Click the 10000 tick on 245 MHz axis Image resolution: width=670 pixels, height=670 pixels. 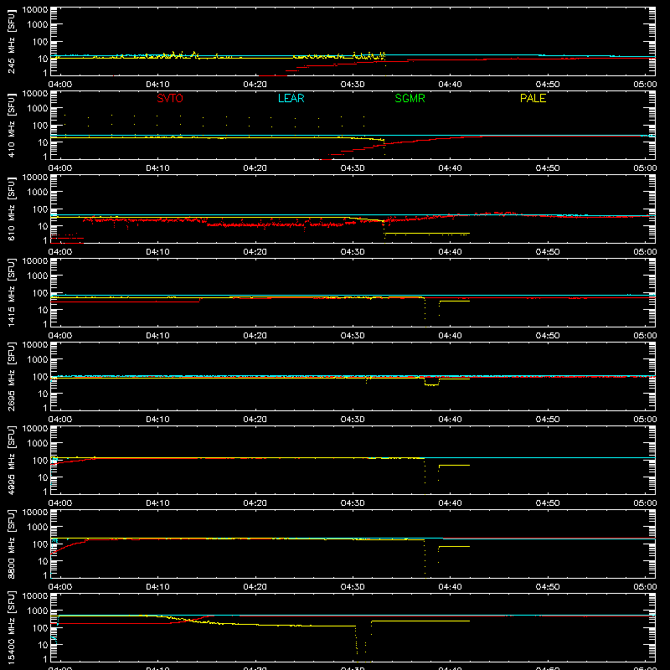(35, 10)
